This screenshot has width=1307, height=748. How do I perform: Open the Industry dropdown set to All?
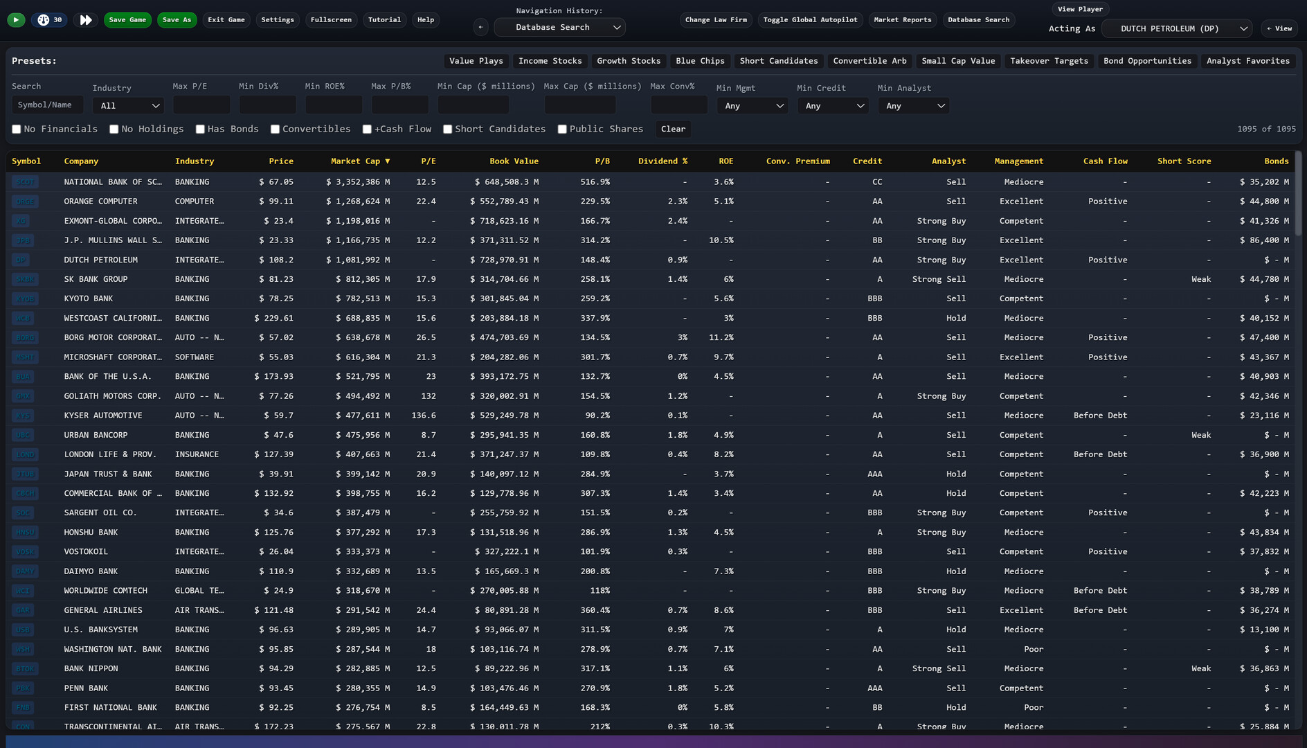coord(127,105)
